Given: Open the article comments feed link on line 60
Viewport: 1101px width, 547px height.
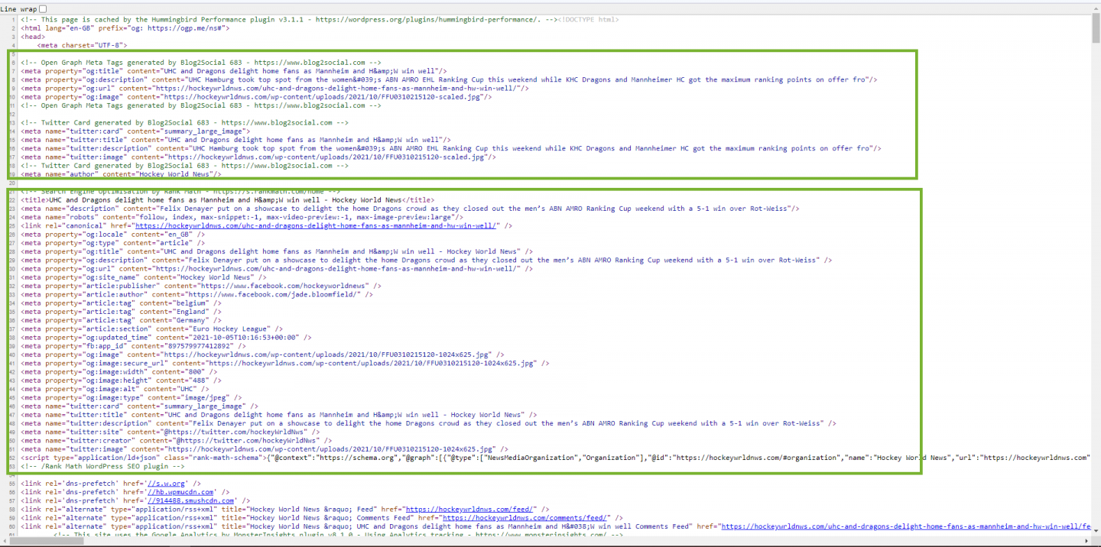Looking at the screenshot, I should pos(902,526).
